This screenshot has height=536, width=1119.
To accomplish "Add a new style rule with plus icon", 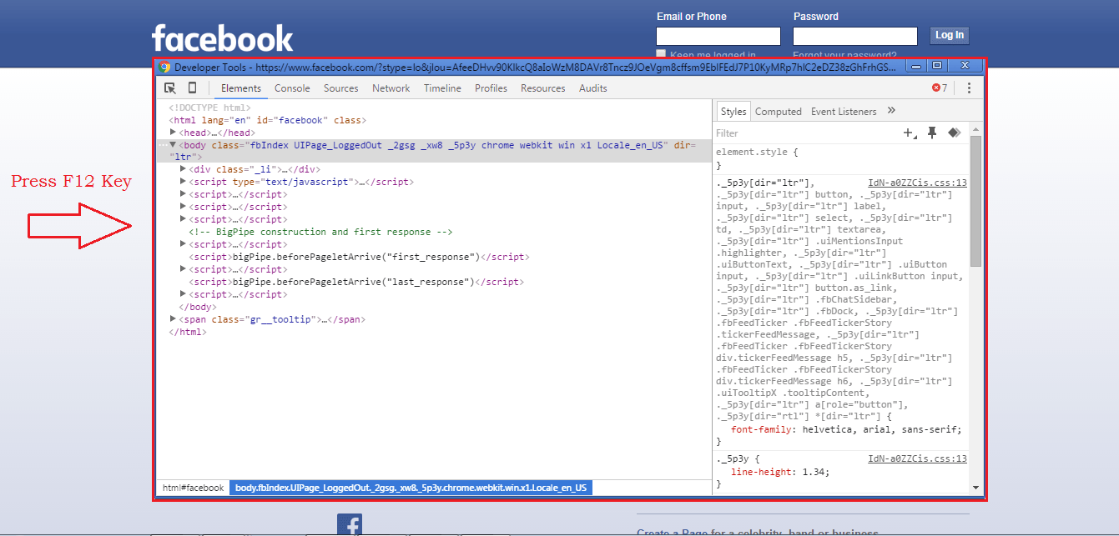I will [909, 133].
